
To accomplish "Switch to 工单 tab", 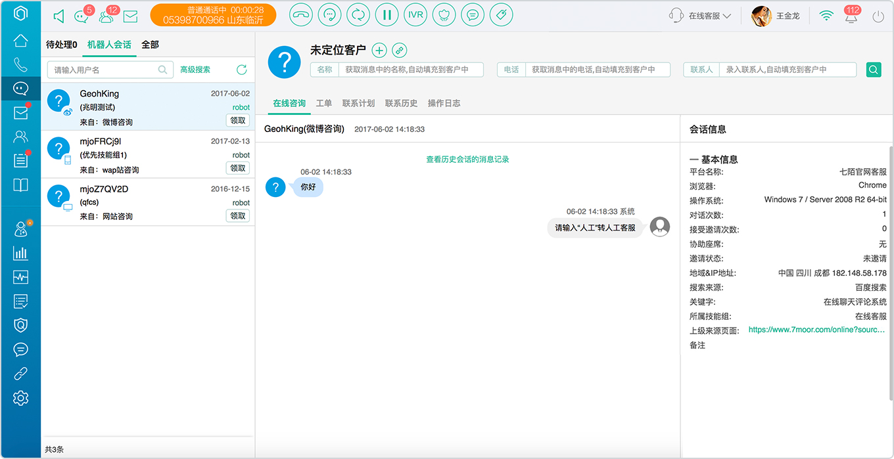I will [324, 103].
